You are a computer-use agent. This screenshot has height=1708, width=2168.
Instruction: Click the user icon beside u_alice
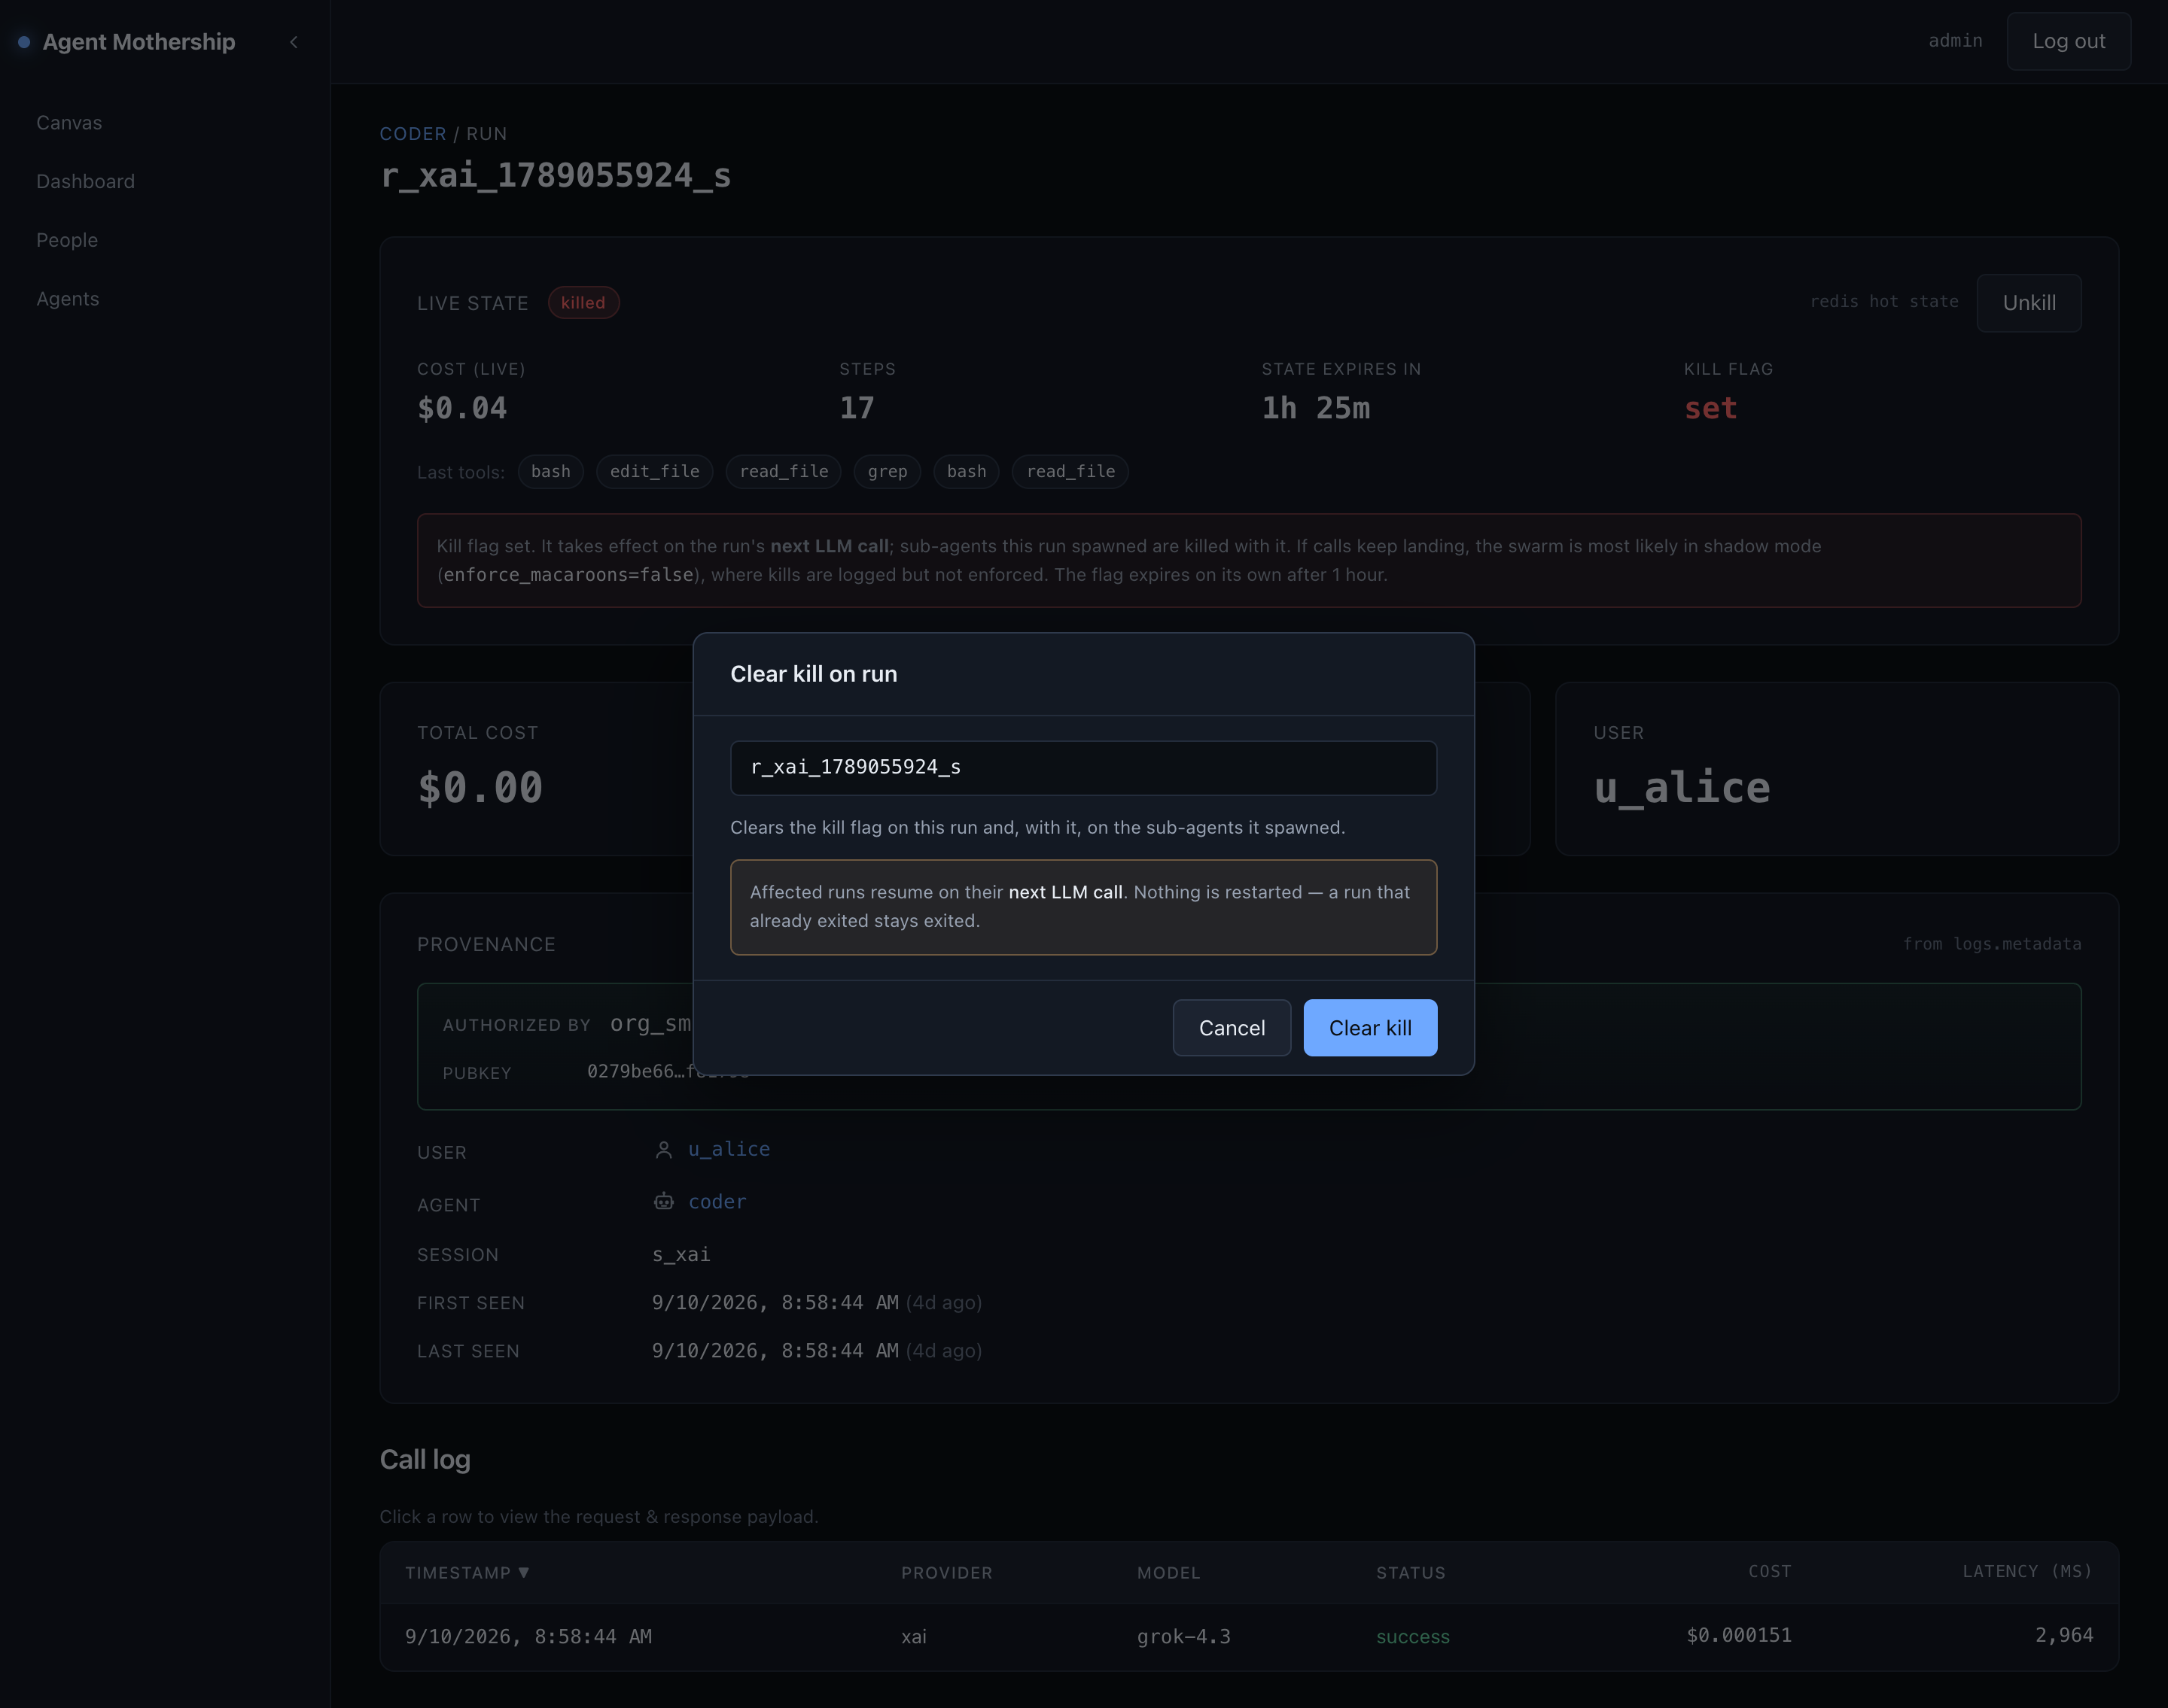[663, 1150]
